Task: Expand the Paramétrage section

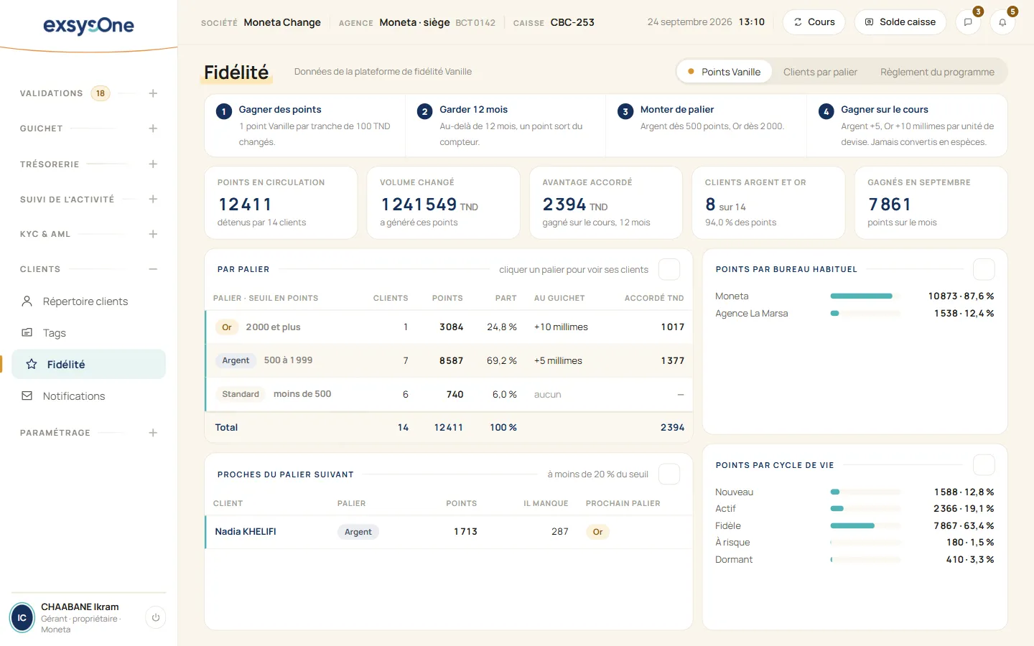Action: [153, 433]
